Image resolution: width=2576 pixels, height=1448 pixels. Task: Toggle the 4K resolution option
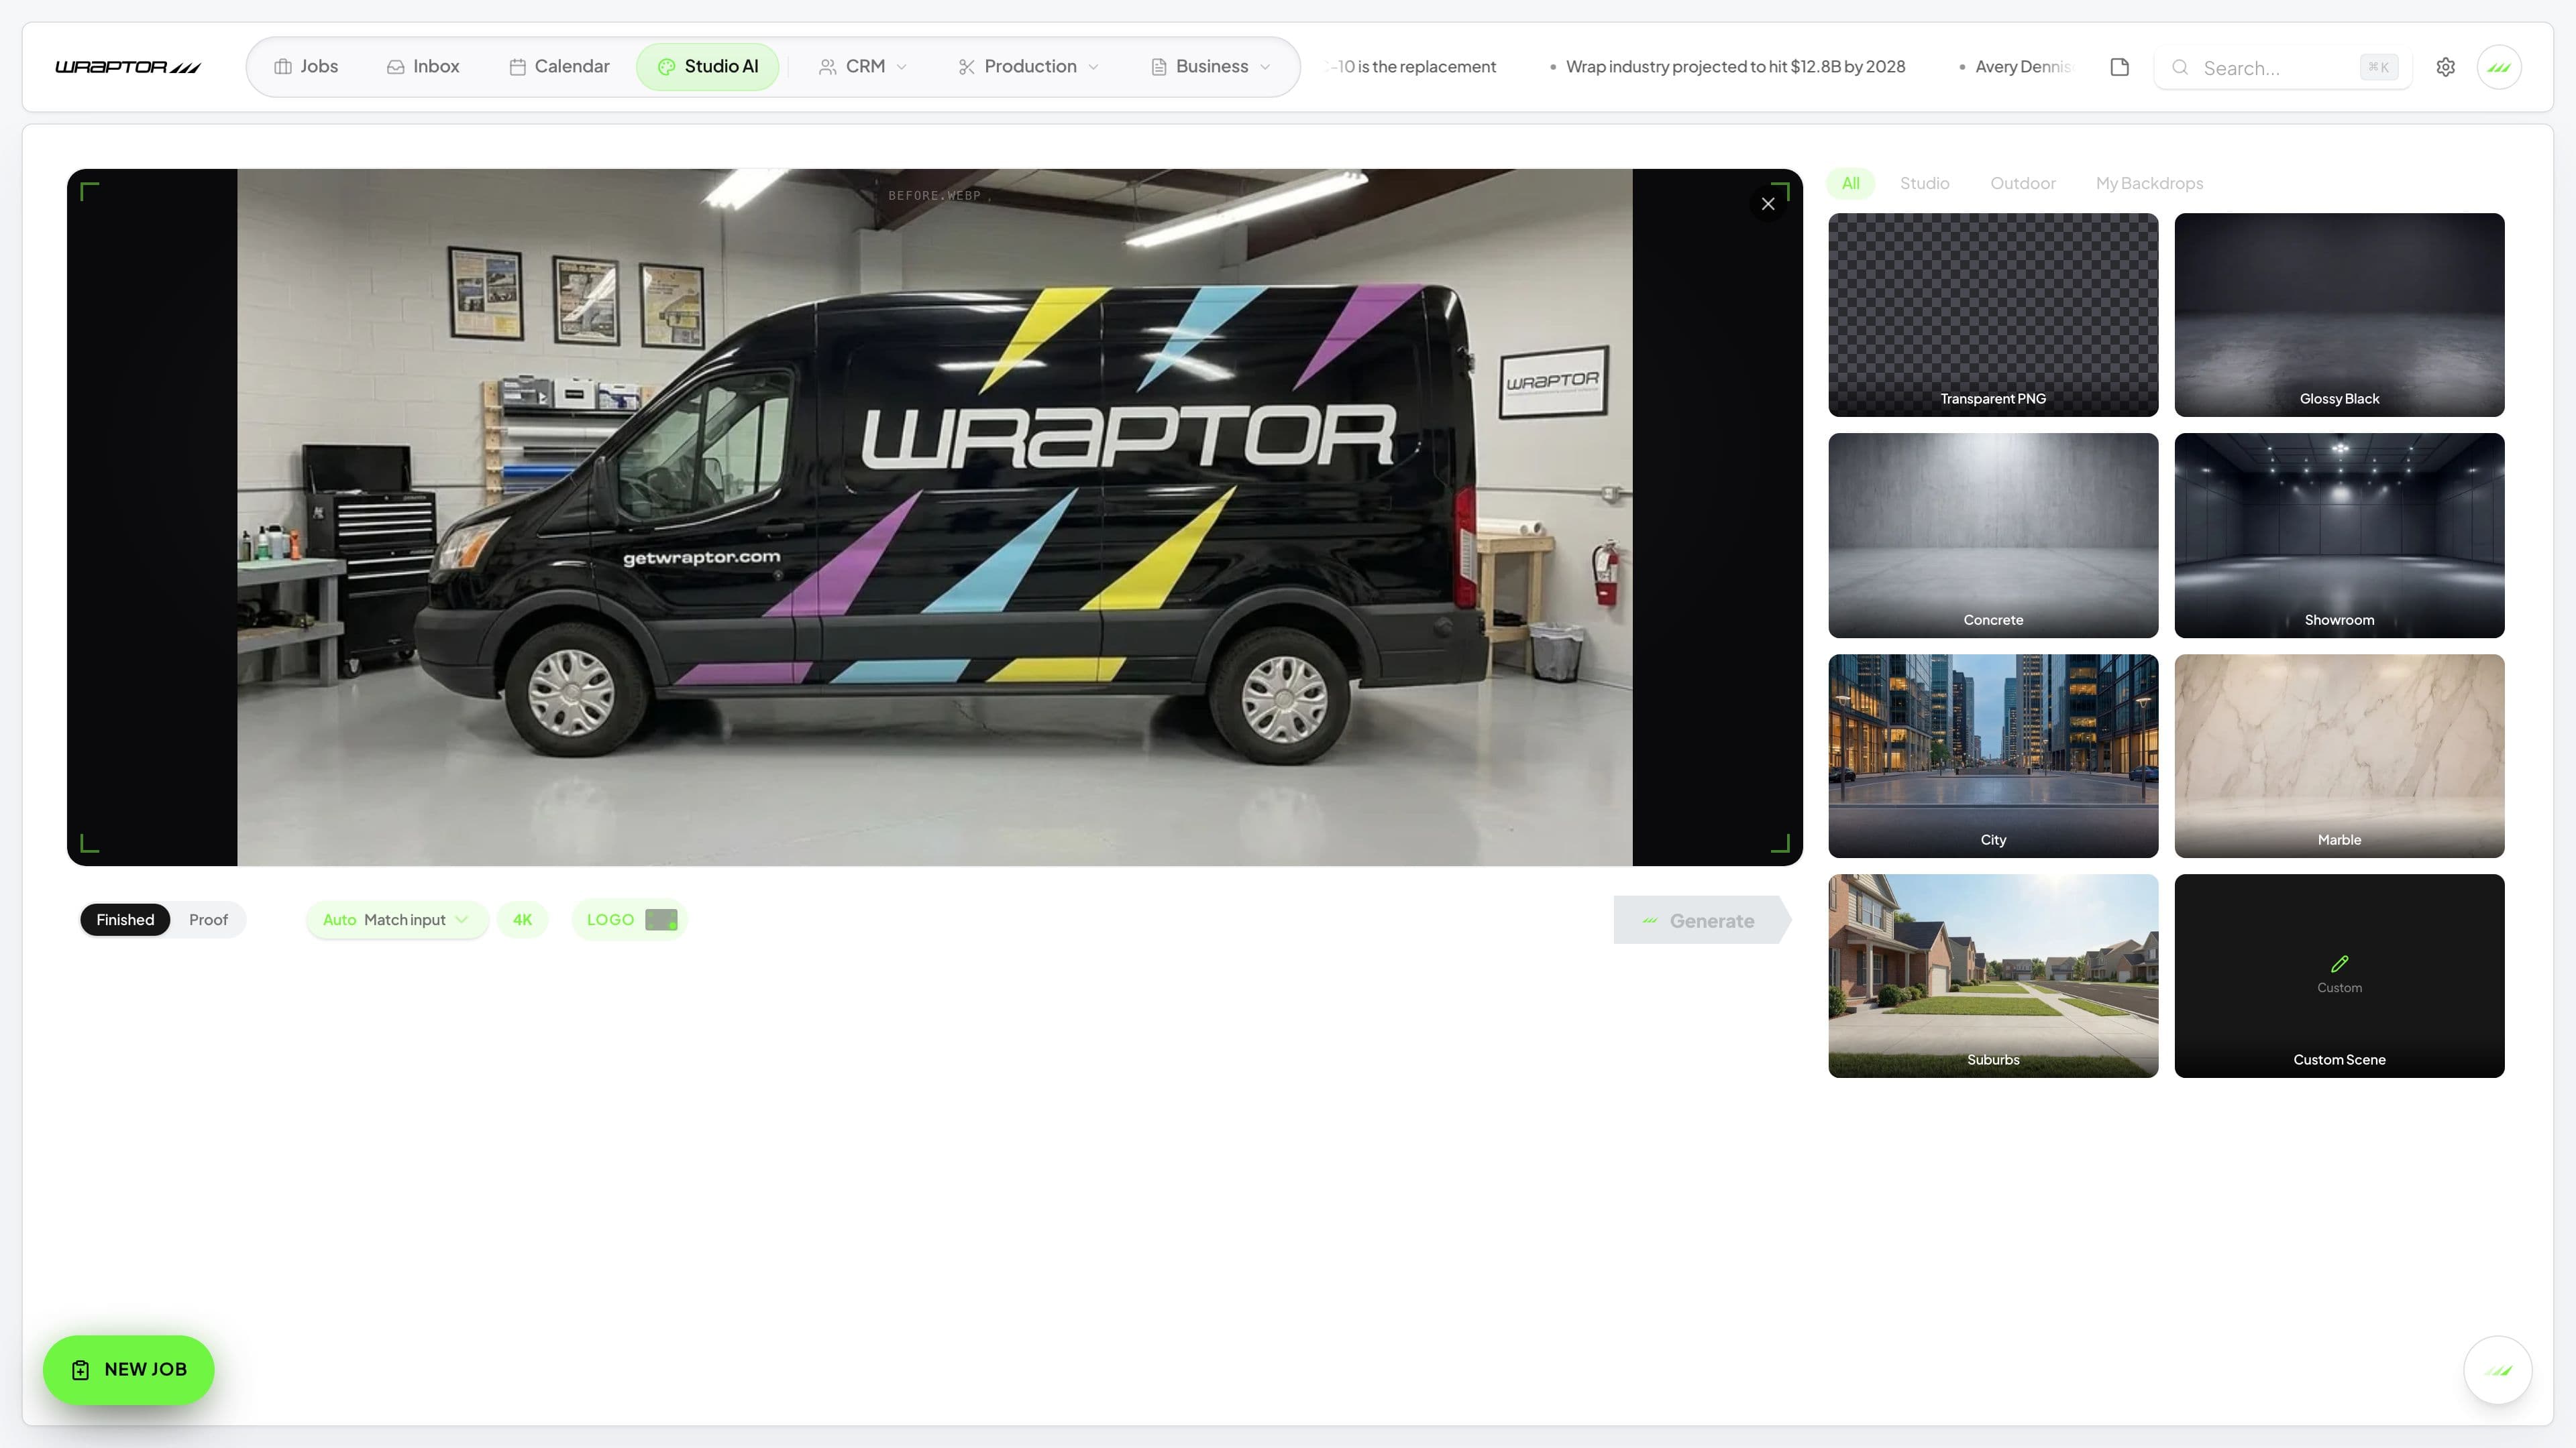pos(522,919)
